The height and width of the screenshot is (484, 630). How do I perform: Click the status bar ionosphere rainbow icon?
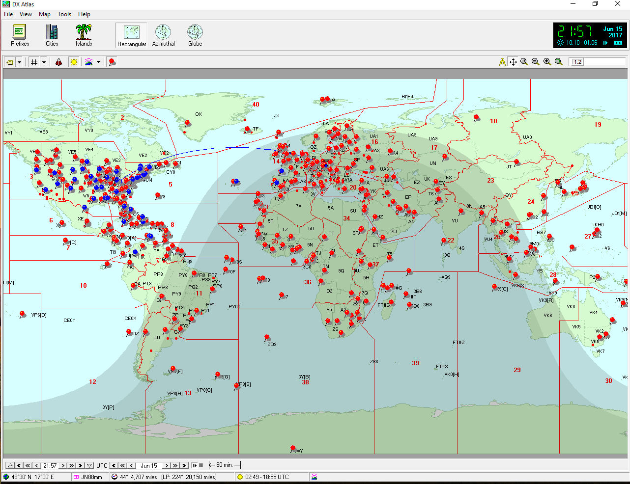coord(314,477)
